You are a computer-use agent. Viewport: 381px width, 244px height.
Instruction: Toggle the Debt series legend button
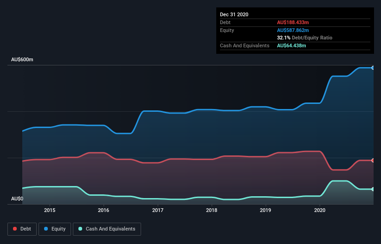(22, 229)
